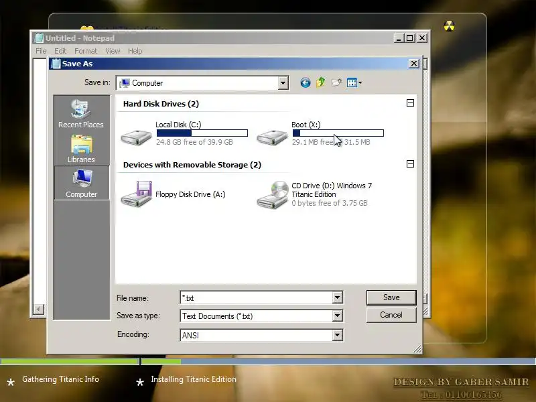Maximize the Notepad window

tap(409, 38)
